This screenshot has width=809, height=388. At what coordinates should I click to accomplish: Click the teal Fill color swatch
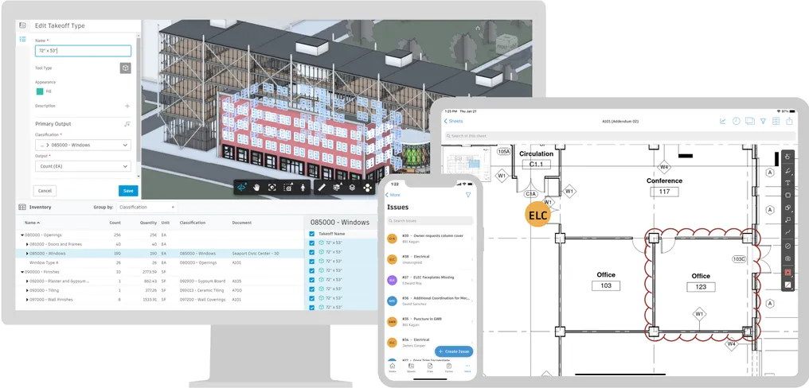pos(40,91)
